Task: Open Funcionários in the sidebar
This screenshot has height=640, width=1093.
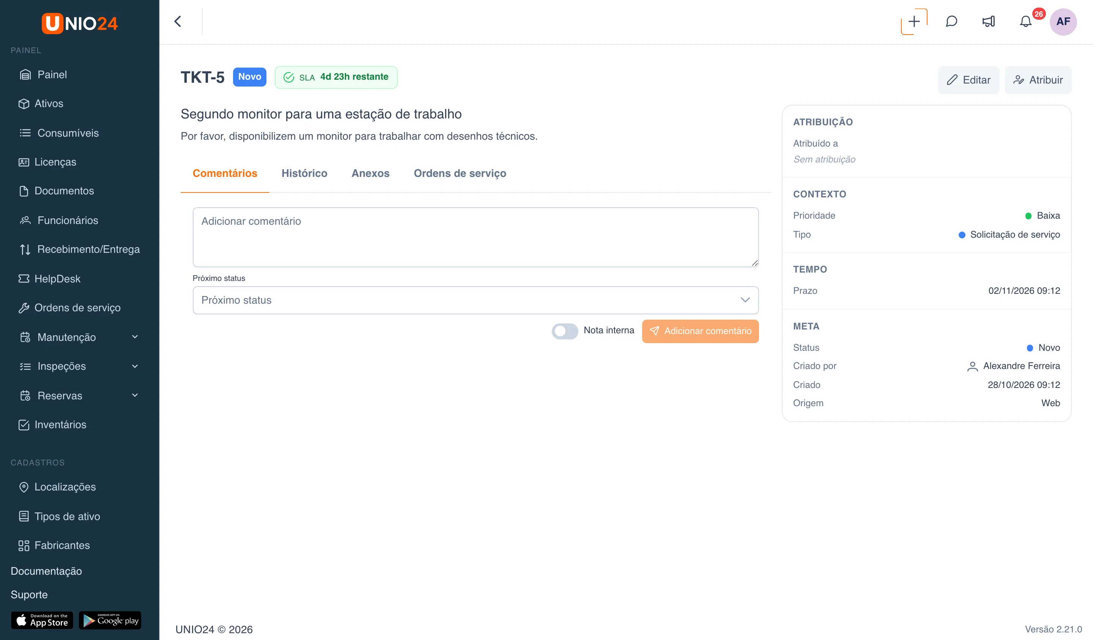Action: (59, 221)
